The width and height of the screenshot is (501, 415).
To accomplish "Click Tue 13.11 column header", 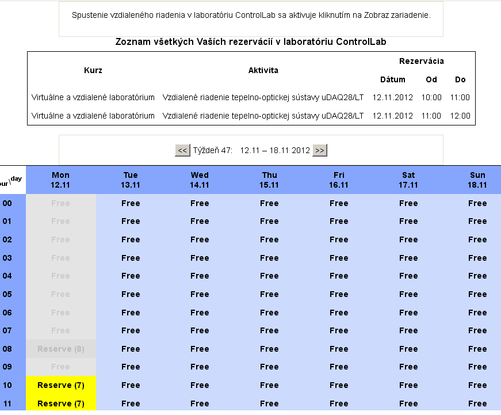I will pyautogui.click(x=131, y=180).
